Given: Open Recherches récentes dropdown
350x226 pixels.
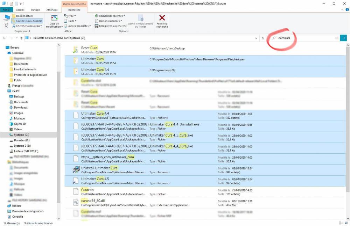Looking at the screenshot, I should pyautogui.click(x=110, y=16).
